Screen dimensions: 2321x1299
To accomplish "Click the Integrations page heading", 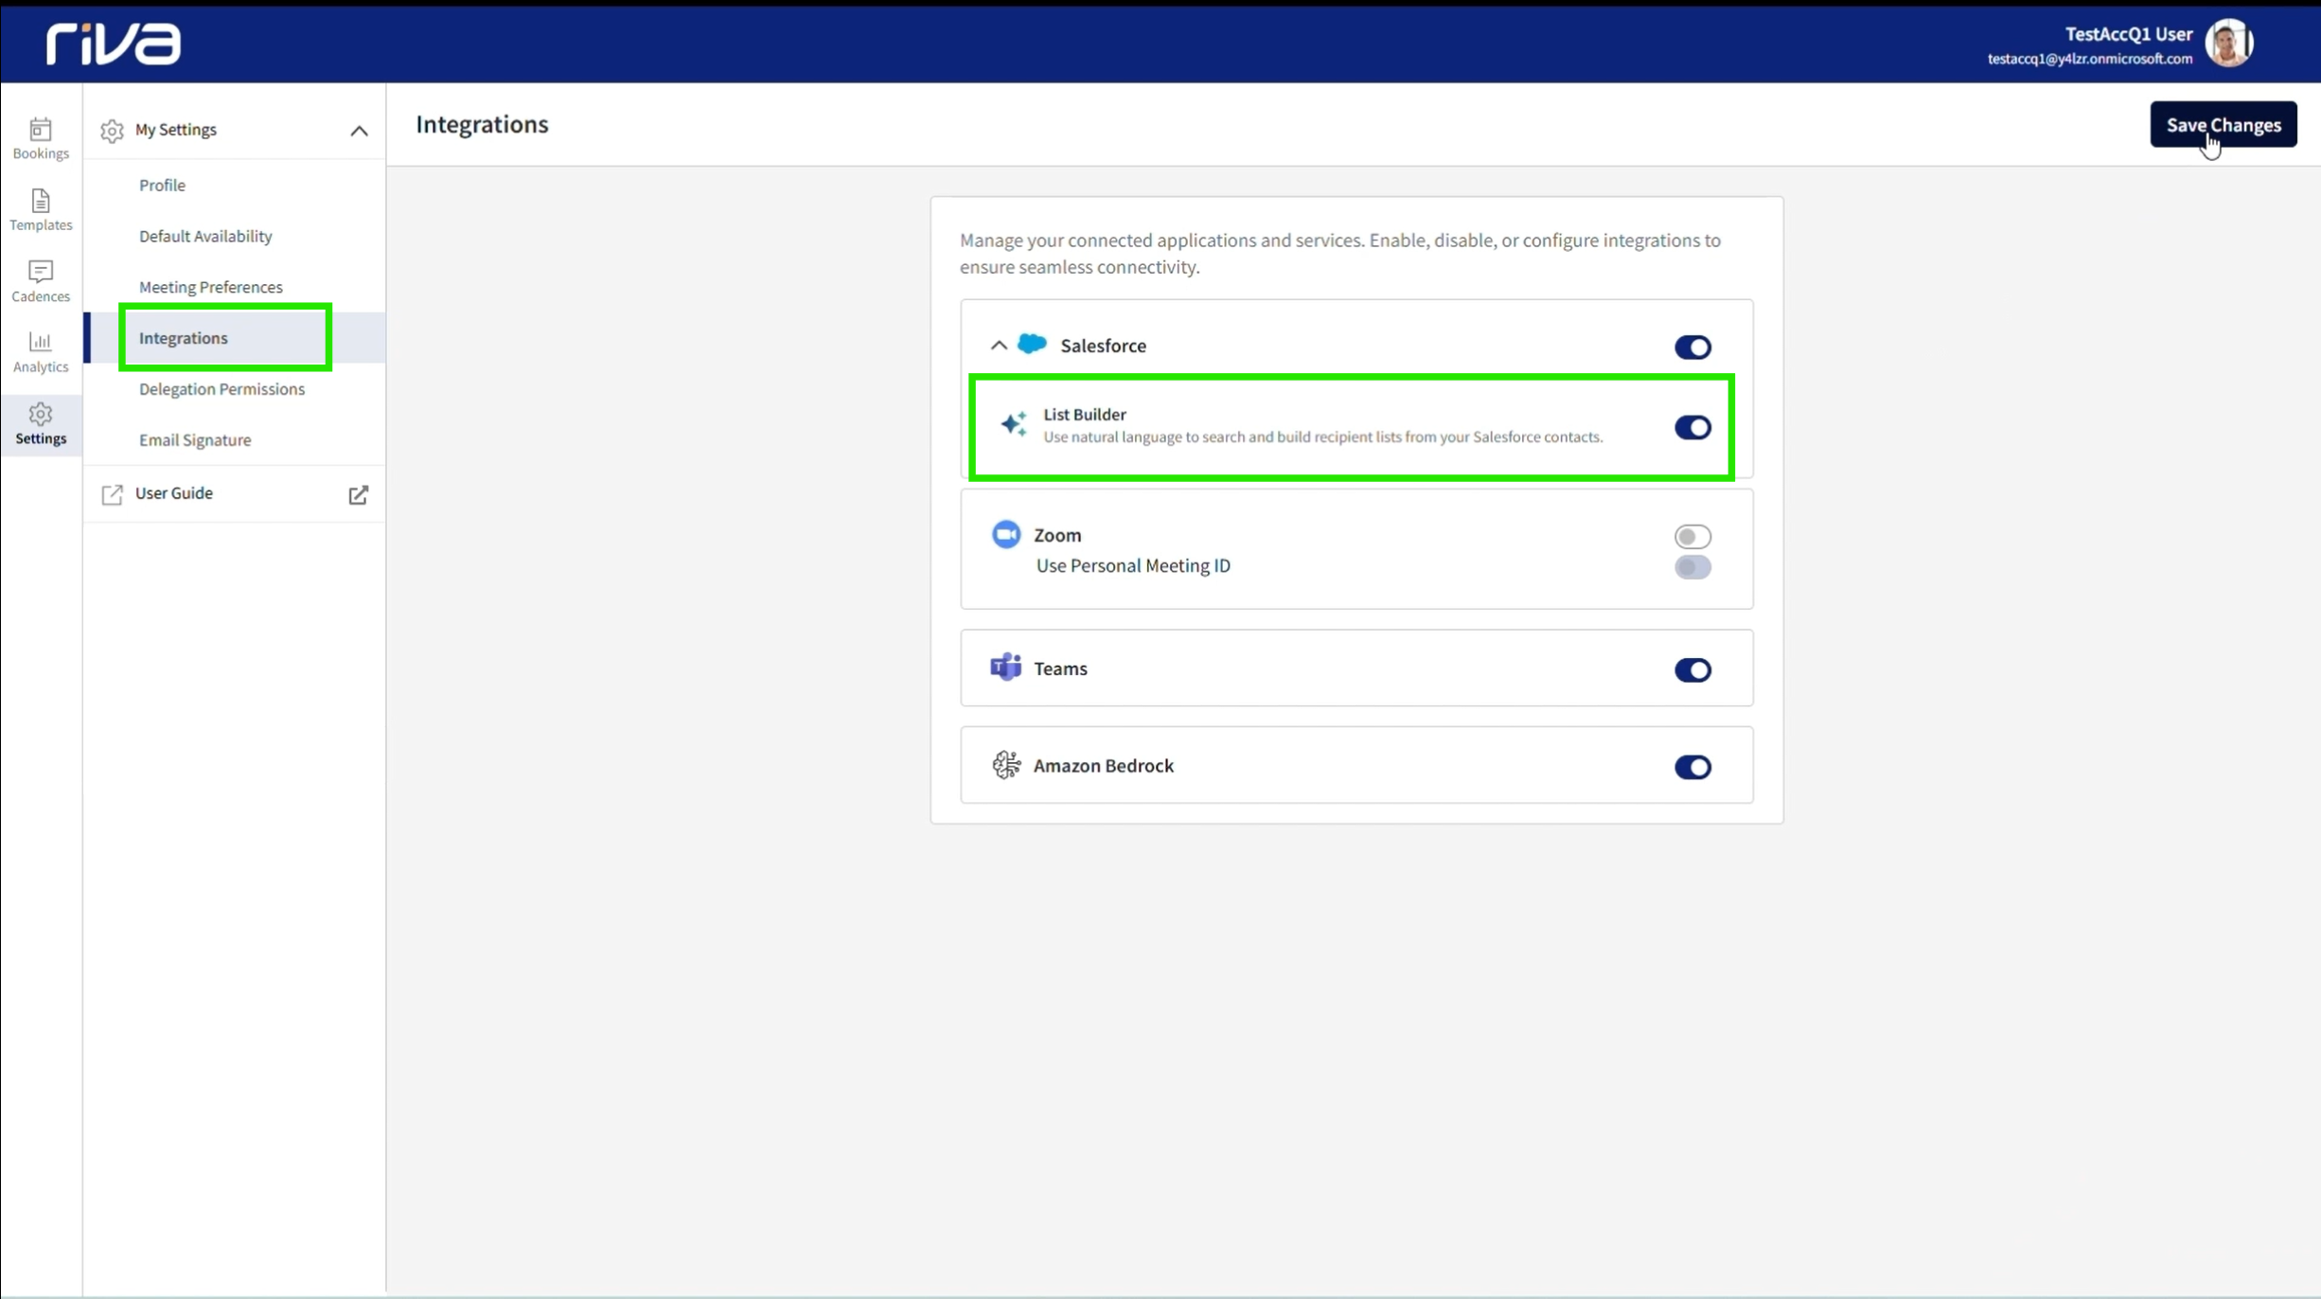I will 482,124.
